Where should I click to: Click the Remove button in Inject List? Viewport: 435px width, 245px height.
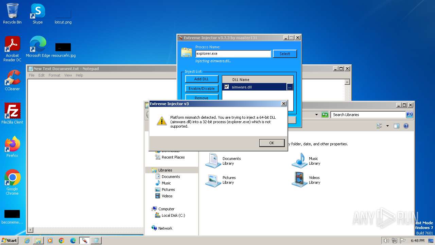202,97
